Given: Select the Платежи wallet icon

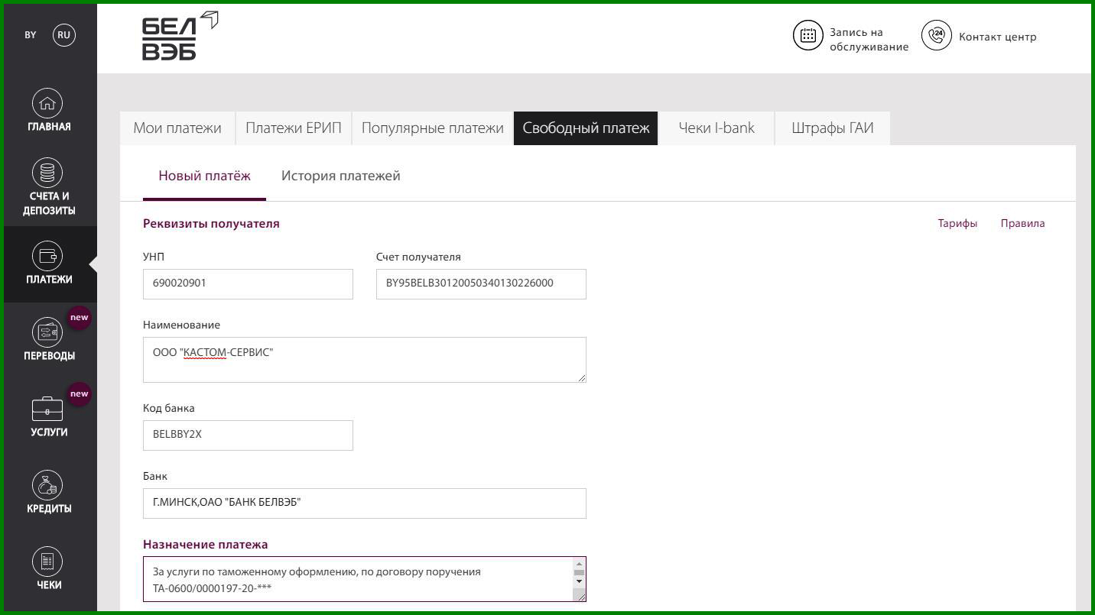Looking at the screenshot, I should 47,256.
